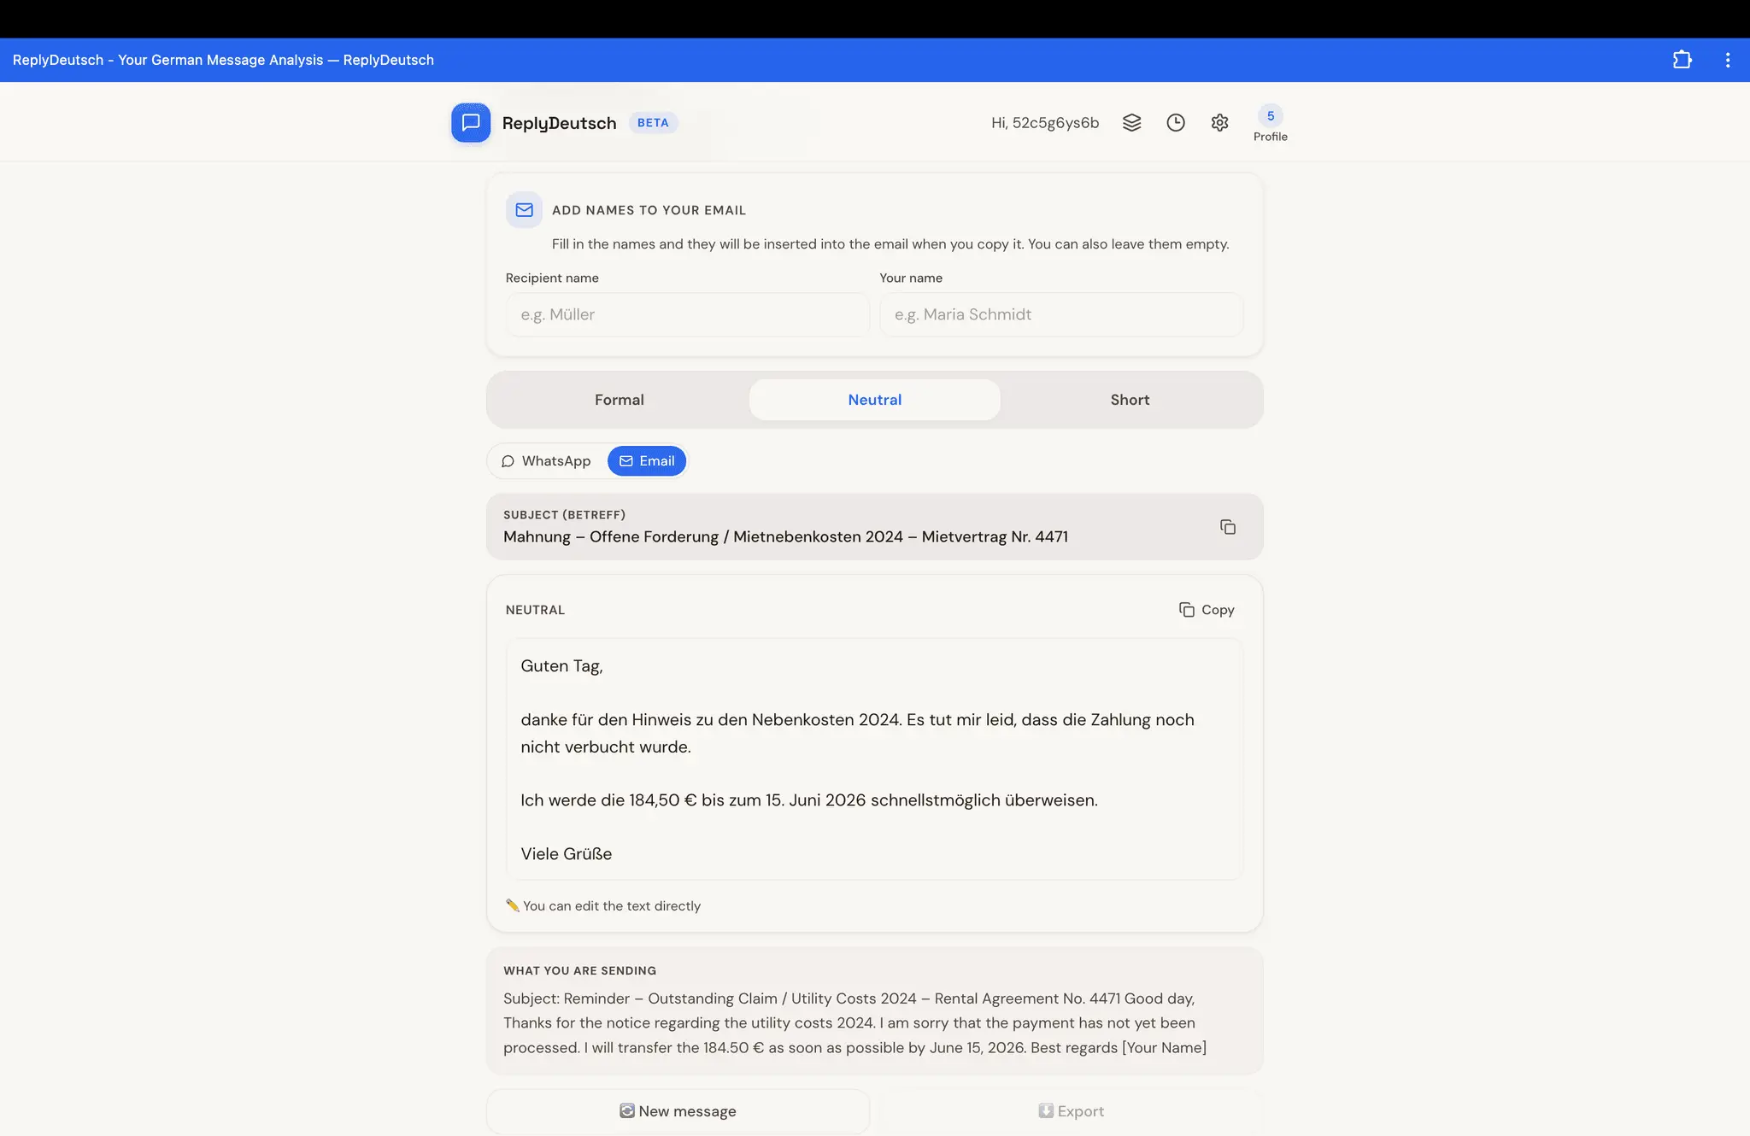Click the 'NEUTRAL' label above the email
Viewport: 1750px width, 1136px height.
tap(535, 610)
